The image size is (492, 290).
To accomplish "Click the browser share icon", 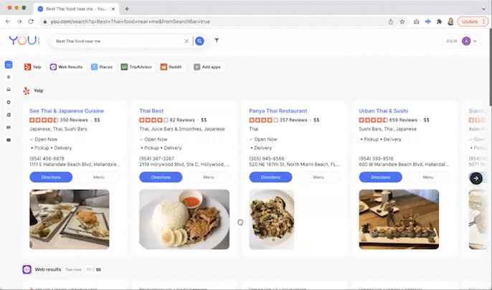I will pyautogui.click(x=391, y=22).
